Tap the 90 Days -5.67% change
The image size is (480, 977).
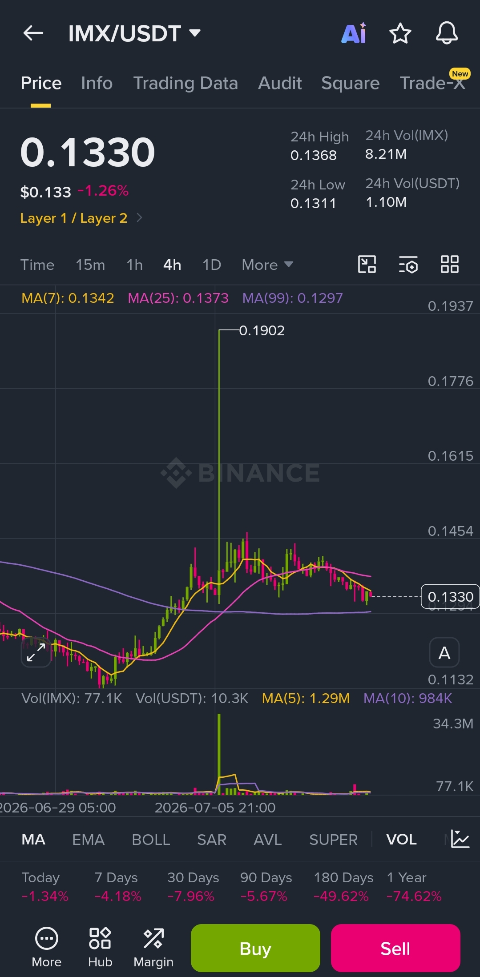click(266, 887)
